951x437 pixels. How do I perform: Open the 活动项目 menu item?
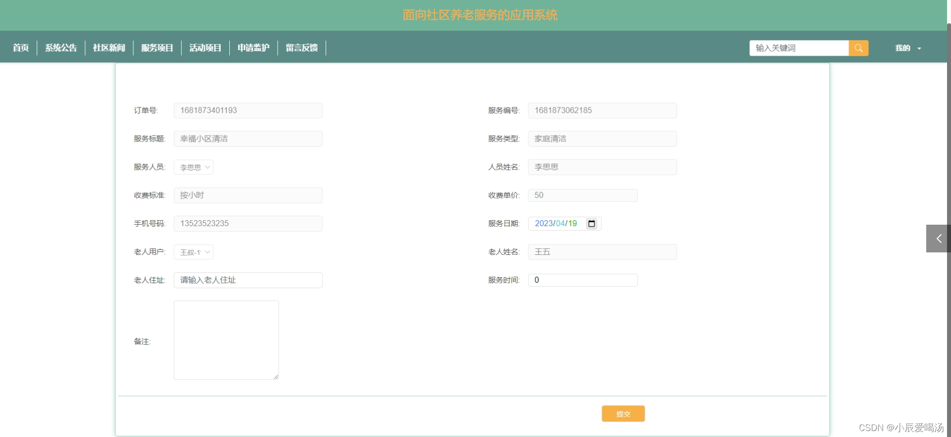[205, 48]
